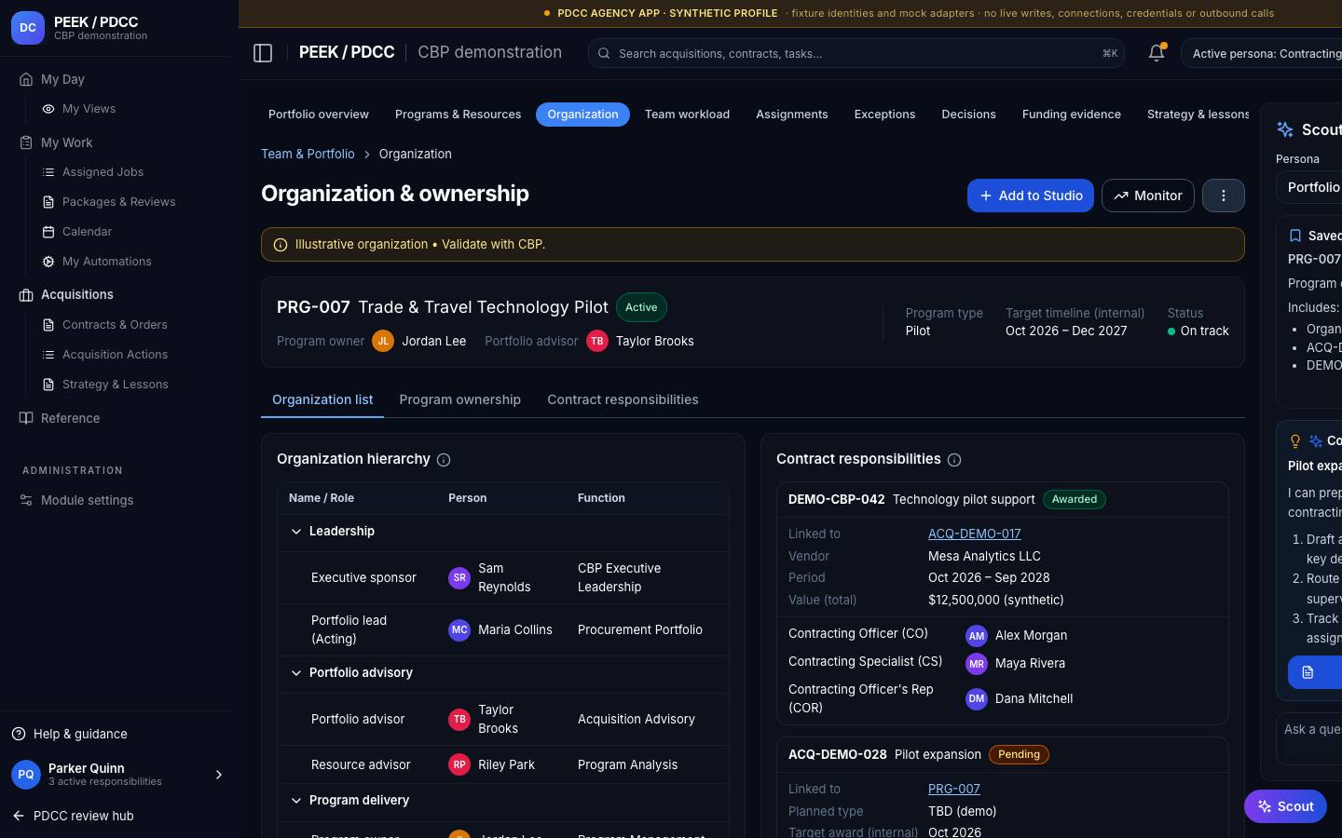The width and height of the screenshot is (1342, 838).
Task: Open the Exceptions tab
Action: click(884, 115)
